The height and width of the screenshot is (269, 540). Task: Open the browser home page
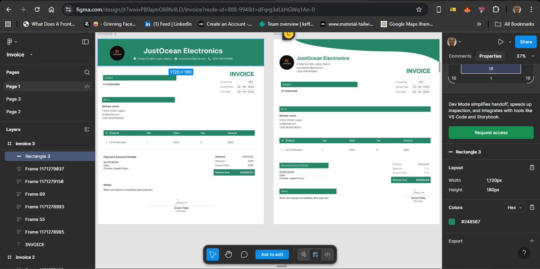click(x=51, y=9)
